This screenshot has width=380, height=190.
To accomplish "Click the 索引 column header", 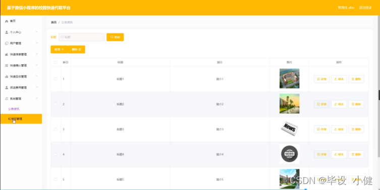I will (x=66, y=62).
